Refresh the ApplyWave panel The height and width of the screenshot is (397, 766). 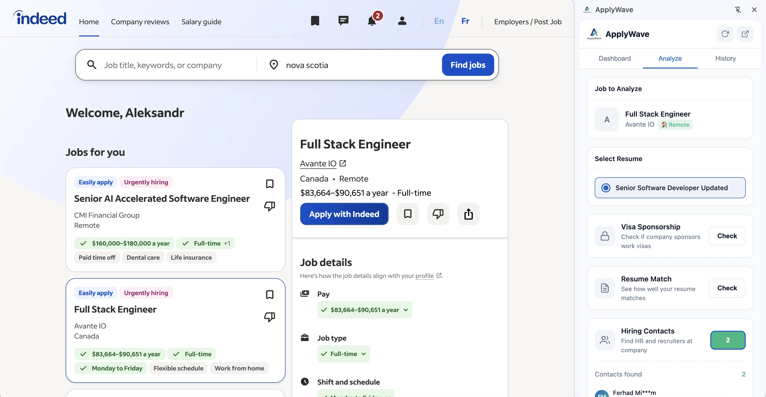tap(725, 34)
